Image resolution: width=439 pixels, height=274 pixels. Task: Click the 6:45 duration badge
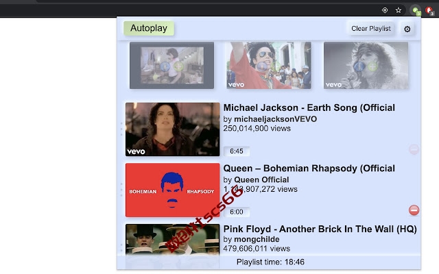[x=237, y=151]
